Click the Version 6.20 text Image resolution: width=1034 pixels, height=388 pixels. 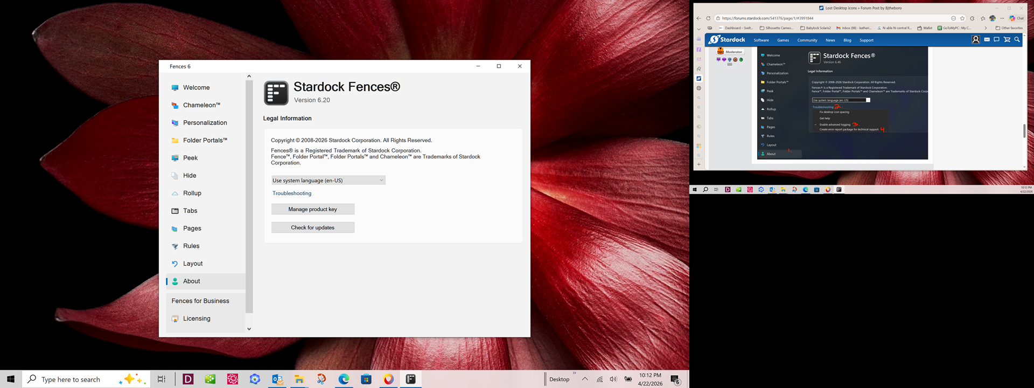click(312, 100)
